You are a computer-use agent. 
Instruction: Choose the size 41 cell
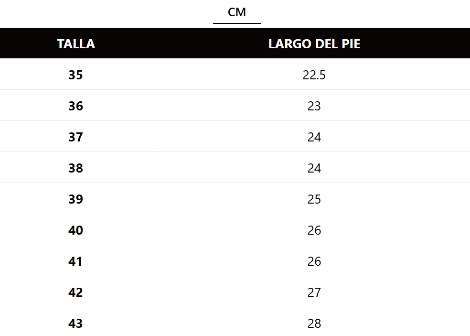click(x=75, y=261)
